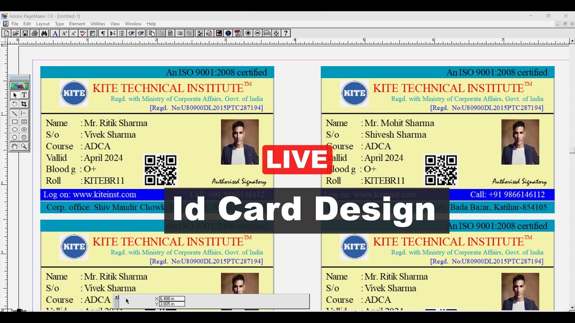Click the Fill and Stroke icon
This screenshot has width=575, height=323.
click(93, 33)
